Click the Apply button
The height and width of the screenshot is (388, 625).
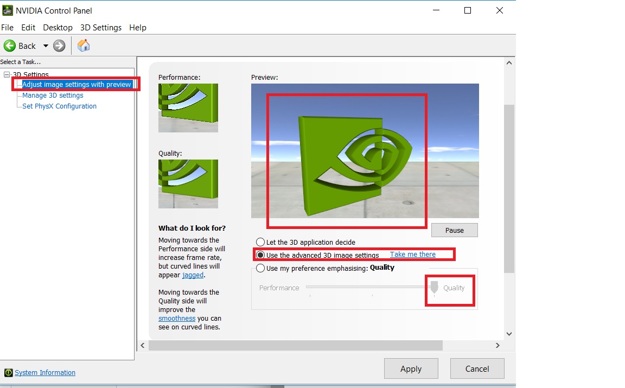[411, 368]
